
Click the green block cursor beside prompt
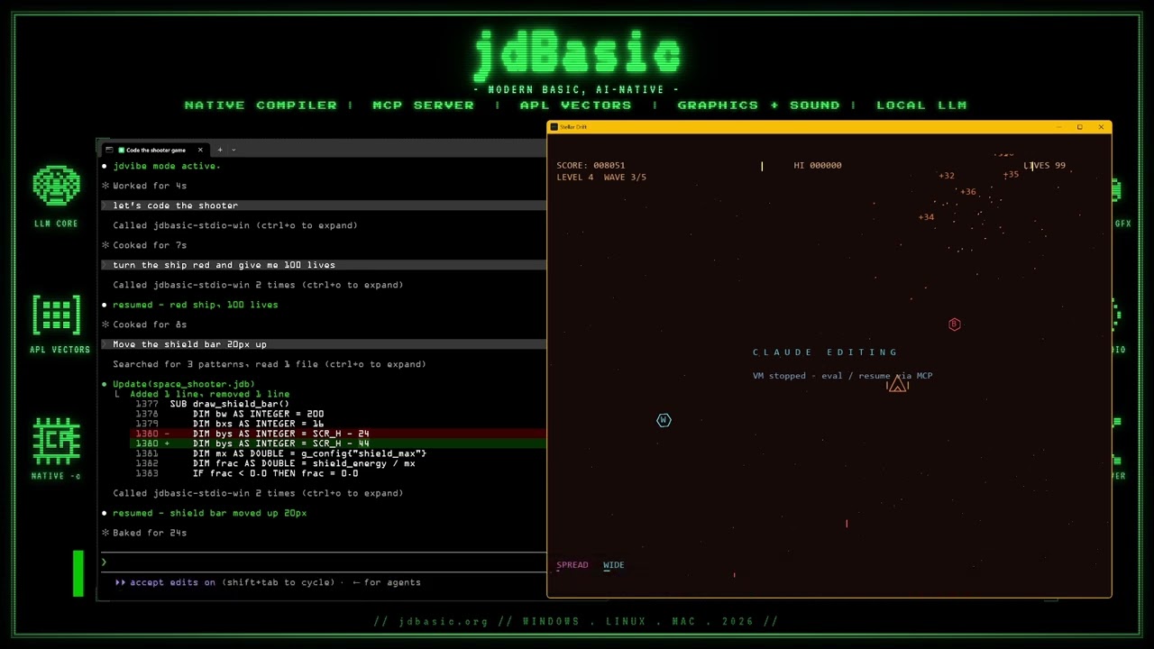click(78, 574)
